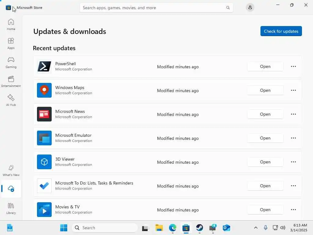Open Windows Maps with its Open button
This screenshot has width=313, height=235.
tap(265, 90)
